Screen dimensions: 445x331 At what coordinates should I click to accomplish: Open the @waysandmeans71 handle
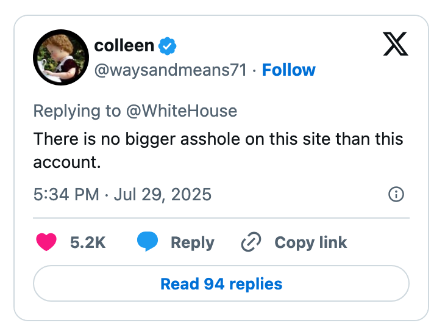(x=171, y=70)
